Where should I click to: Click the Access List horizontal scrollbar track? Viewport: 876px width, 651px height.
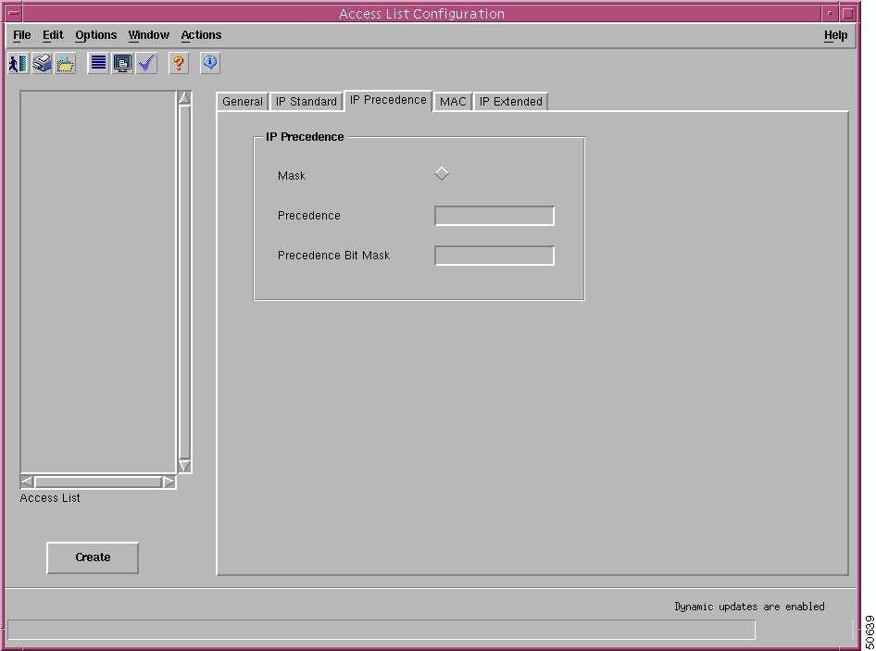[x=98, y=482]
